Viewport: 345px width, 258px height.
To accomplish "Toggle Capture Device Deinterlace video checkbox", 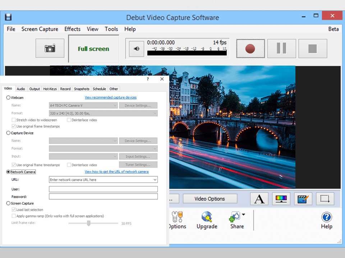I will coord(69,165).
